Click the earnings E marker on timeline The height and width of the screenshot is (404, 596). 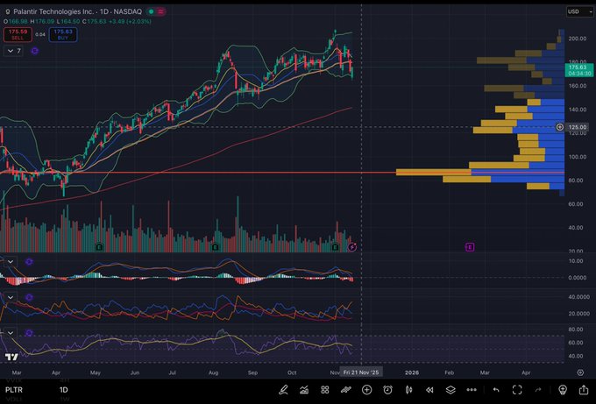[471, 248]
